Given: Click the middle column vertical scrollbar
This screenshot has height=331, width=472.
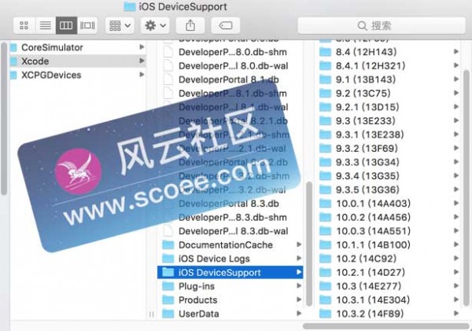Looking at the screenshot, I should tap(309, 236).
